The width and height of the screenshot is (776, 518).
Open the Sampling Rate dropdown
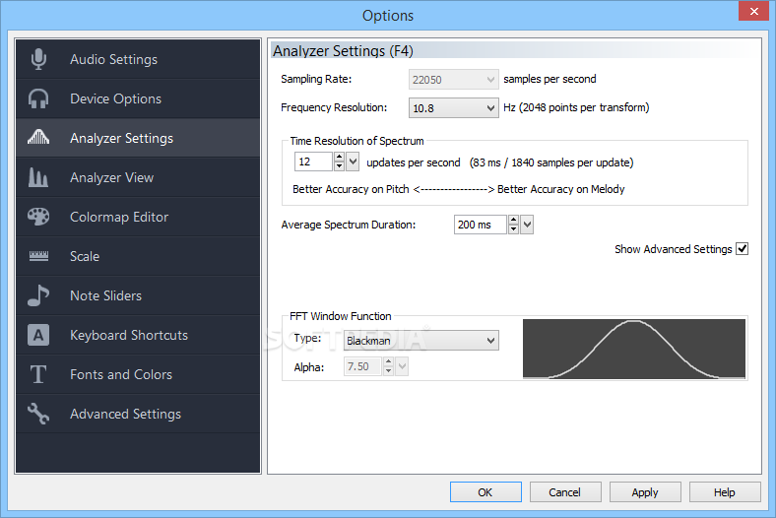(453, 80)
